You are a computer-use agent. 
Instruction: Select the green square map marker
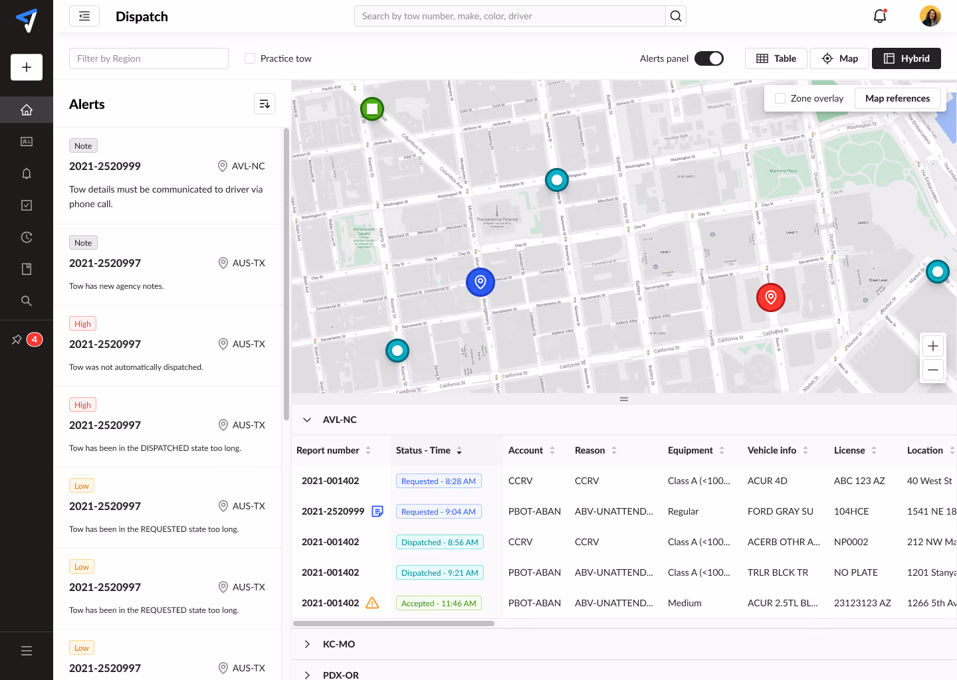(x=372, y=108)
